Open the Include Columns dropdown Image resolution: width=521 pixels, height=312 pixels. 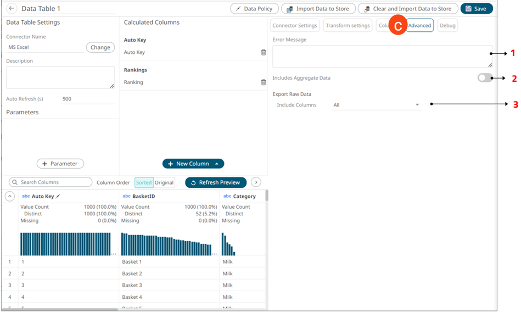[376, 105]
